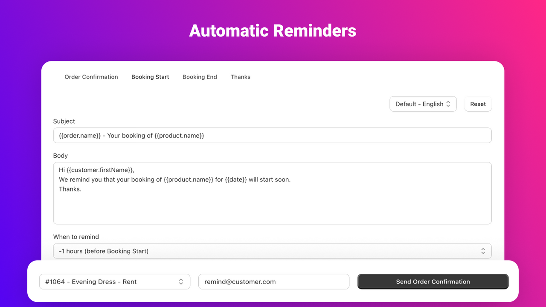The width and height of the screenshot is (546, 307).
Task: Click the remind@customer.com email field
Action: coord(274,281)
